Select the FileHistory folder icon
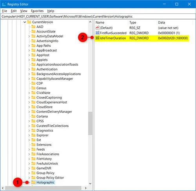Screen dimensions: 196x191 click(33, 159)
